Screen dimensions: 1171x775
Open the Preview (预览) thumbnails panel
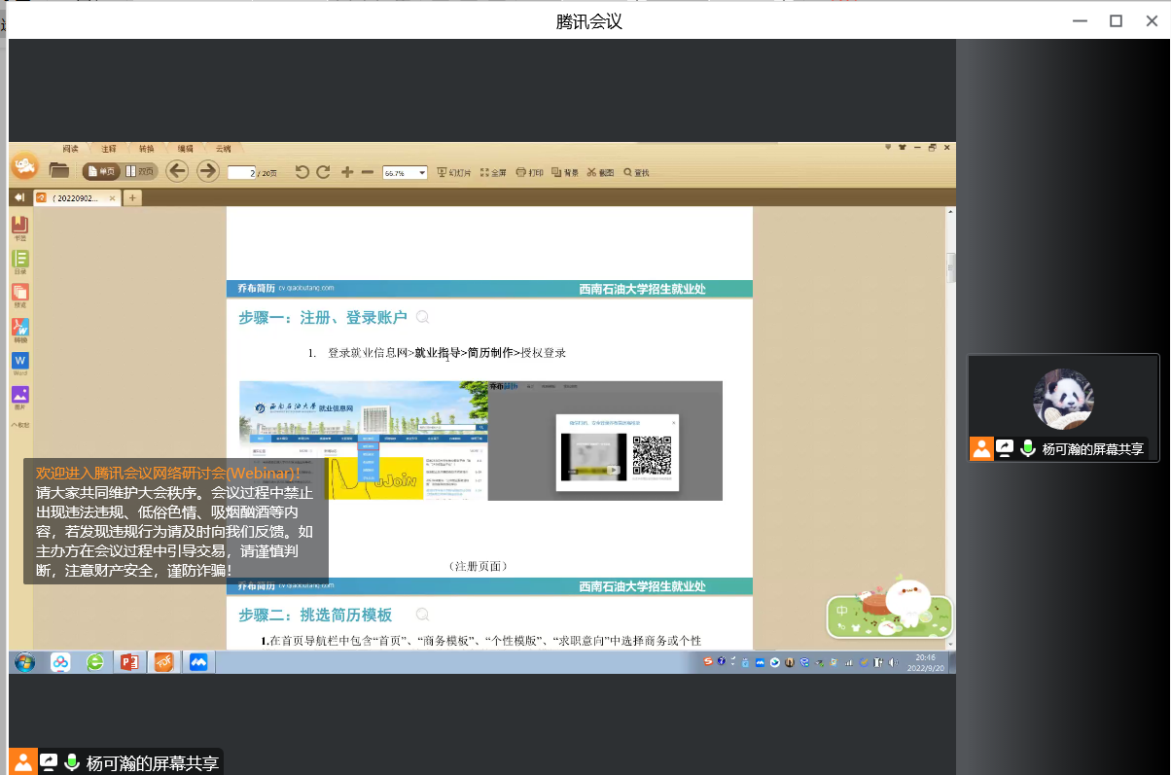tap(19, 296)
